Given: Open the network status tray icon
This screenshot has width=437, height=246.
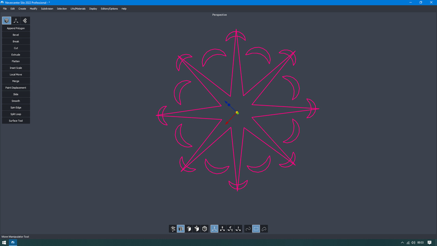Looking at the screenshot, I should click(408, 243).
